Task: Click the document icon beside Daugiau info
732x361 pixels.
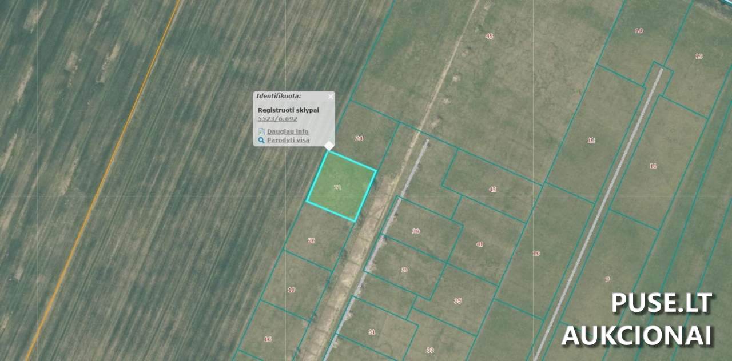Action: point(261,131)
